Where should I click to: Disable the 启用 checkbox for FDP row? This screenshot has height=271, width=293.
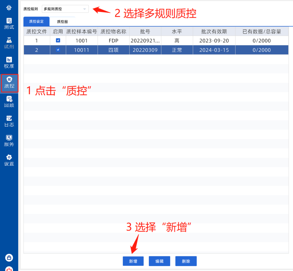tap(58, 40)
